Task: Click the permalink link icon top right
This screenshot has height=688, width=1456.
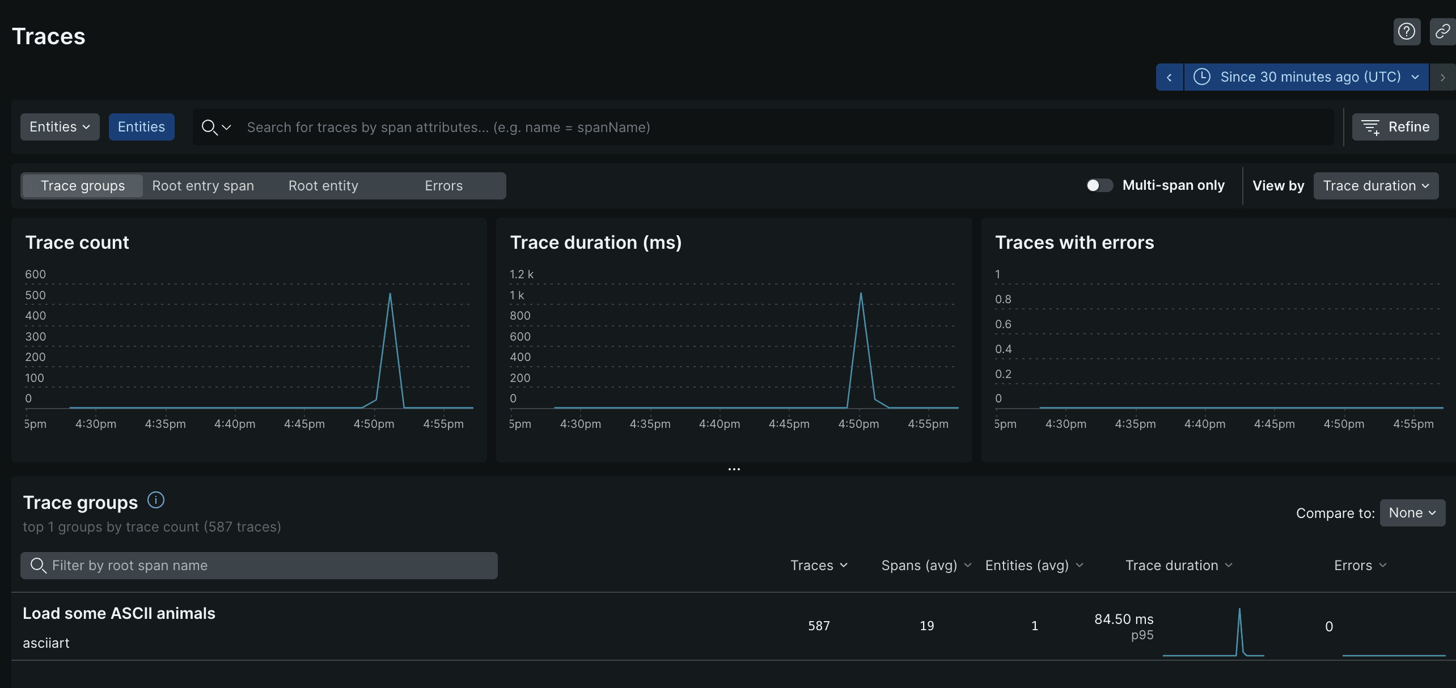Action: [1442, 32]
